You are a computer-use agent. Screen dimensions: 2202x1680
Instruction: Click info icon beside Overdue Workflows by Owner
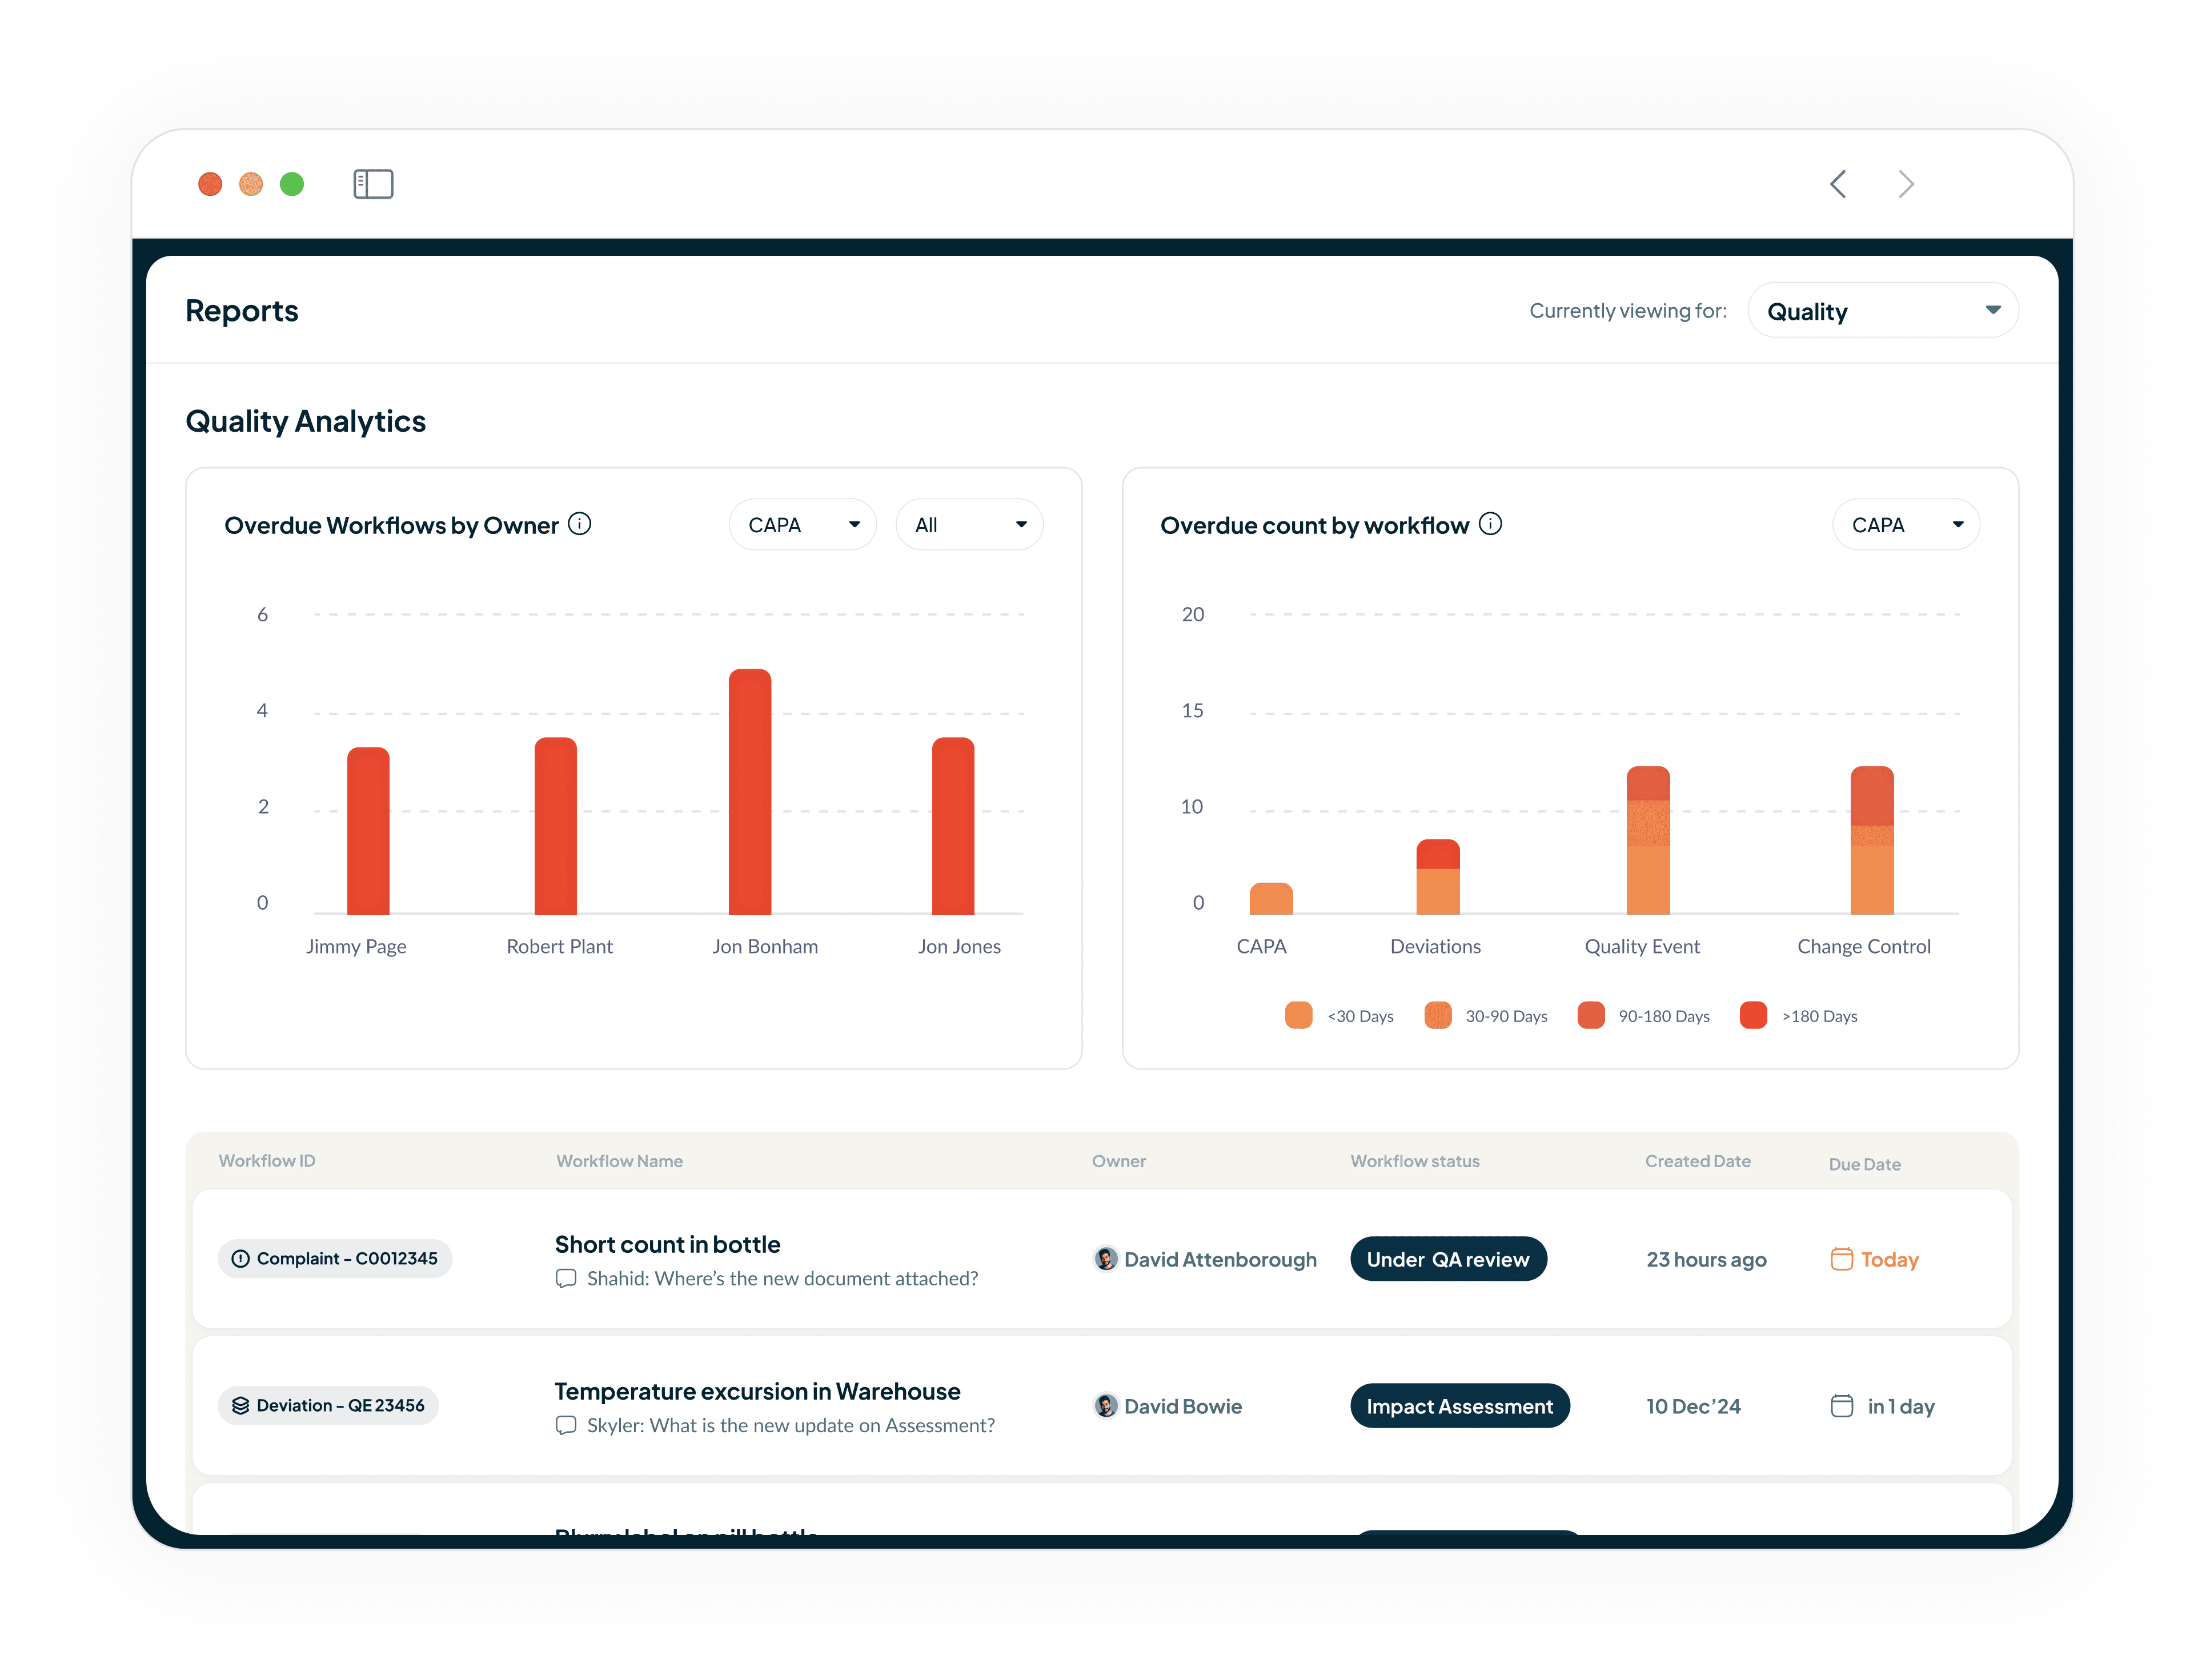(x=580, y=524)
